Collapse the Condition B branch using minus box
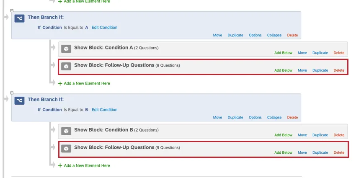Viewport: 356px width, 178px height. (x=12, y=93)
